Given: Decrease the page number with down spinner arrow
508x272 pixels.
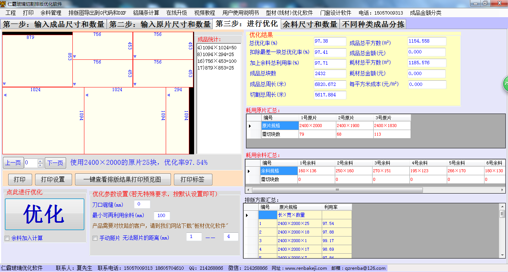Looking at the screenshot, I should 40,165.
